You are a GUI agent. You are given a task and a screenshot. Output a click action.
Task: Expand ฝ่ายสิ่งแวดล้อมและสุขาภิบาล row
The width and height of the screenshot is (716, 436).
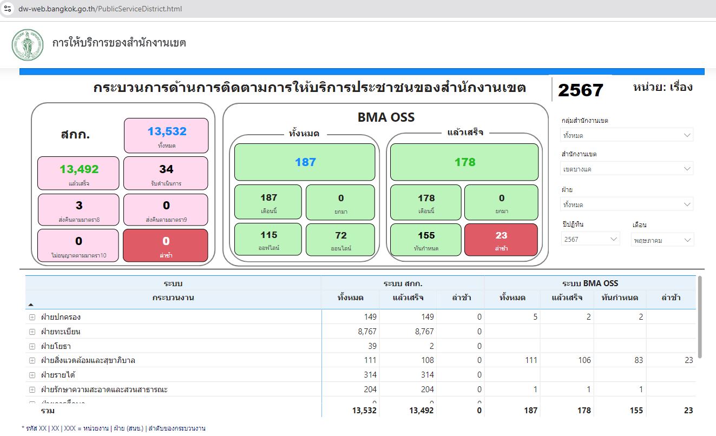32,360
